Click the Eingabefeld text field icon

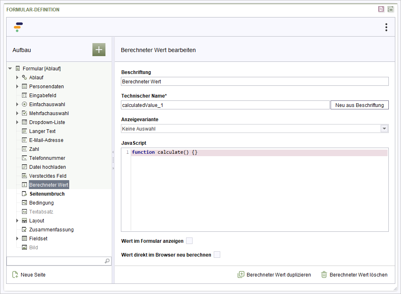pyautogui.click(x=24, y=95)
